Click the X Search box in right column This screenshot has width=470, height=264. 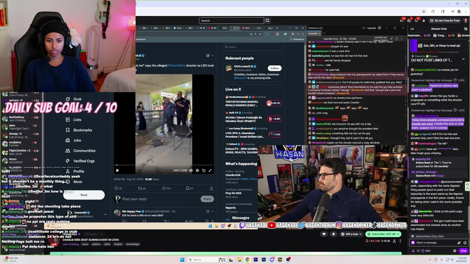(x=253, y=47)
